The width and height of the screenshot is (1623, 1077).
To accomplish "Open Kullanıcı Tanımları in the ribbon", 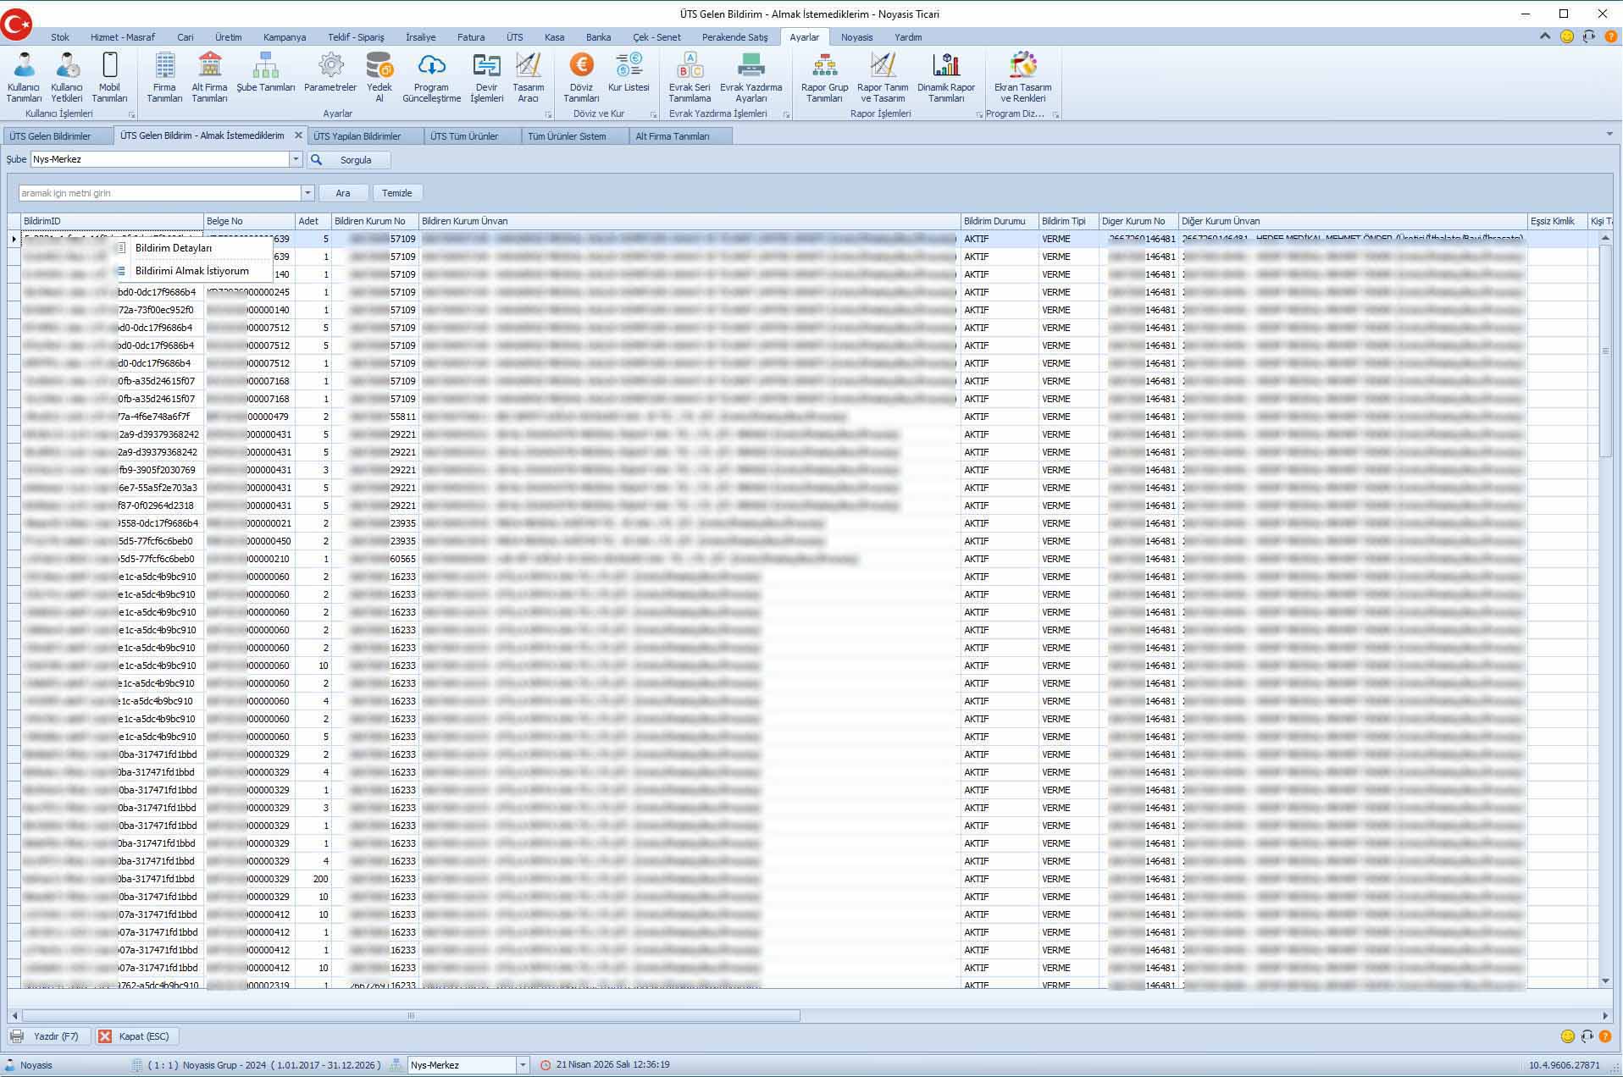I will coord(24,76).
